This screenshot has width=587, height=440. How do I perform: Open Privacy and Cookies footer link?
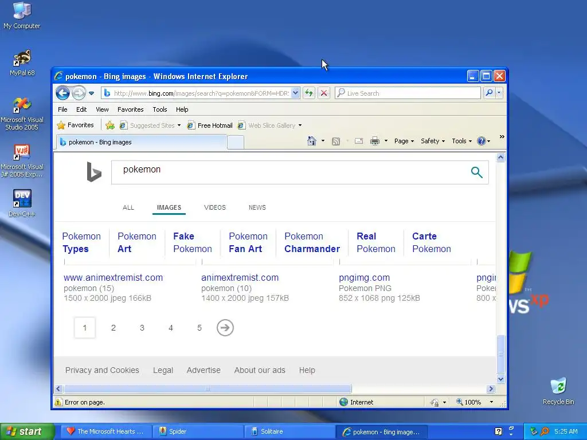coord(102,370)
